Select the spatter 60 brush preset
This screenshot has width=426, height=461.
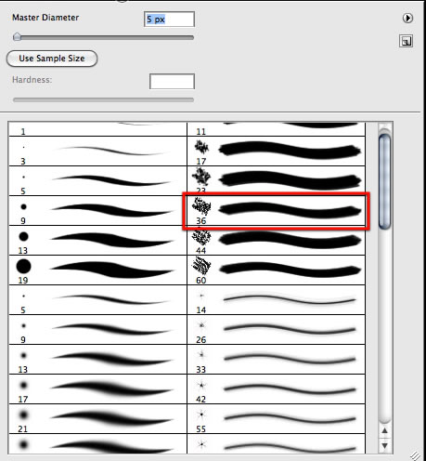click(276, 270)
